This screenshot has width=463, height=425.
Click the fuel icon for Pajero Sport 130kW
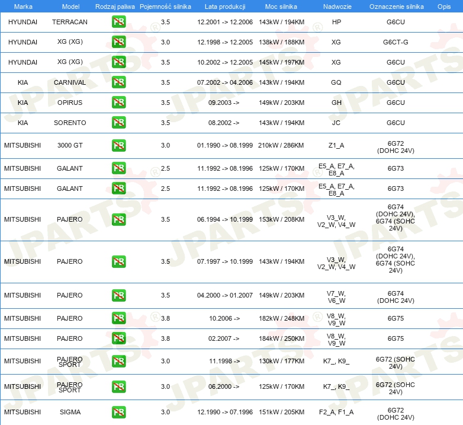click(118, 361)
